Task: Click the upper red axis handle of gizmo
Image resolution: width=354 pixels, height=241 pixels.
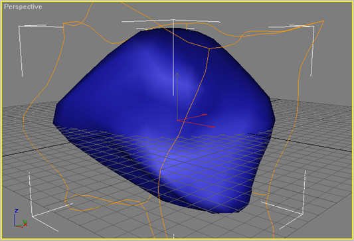Action: coord(193,117)
